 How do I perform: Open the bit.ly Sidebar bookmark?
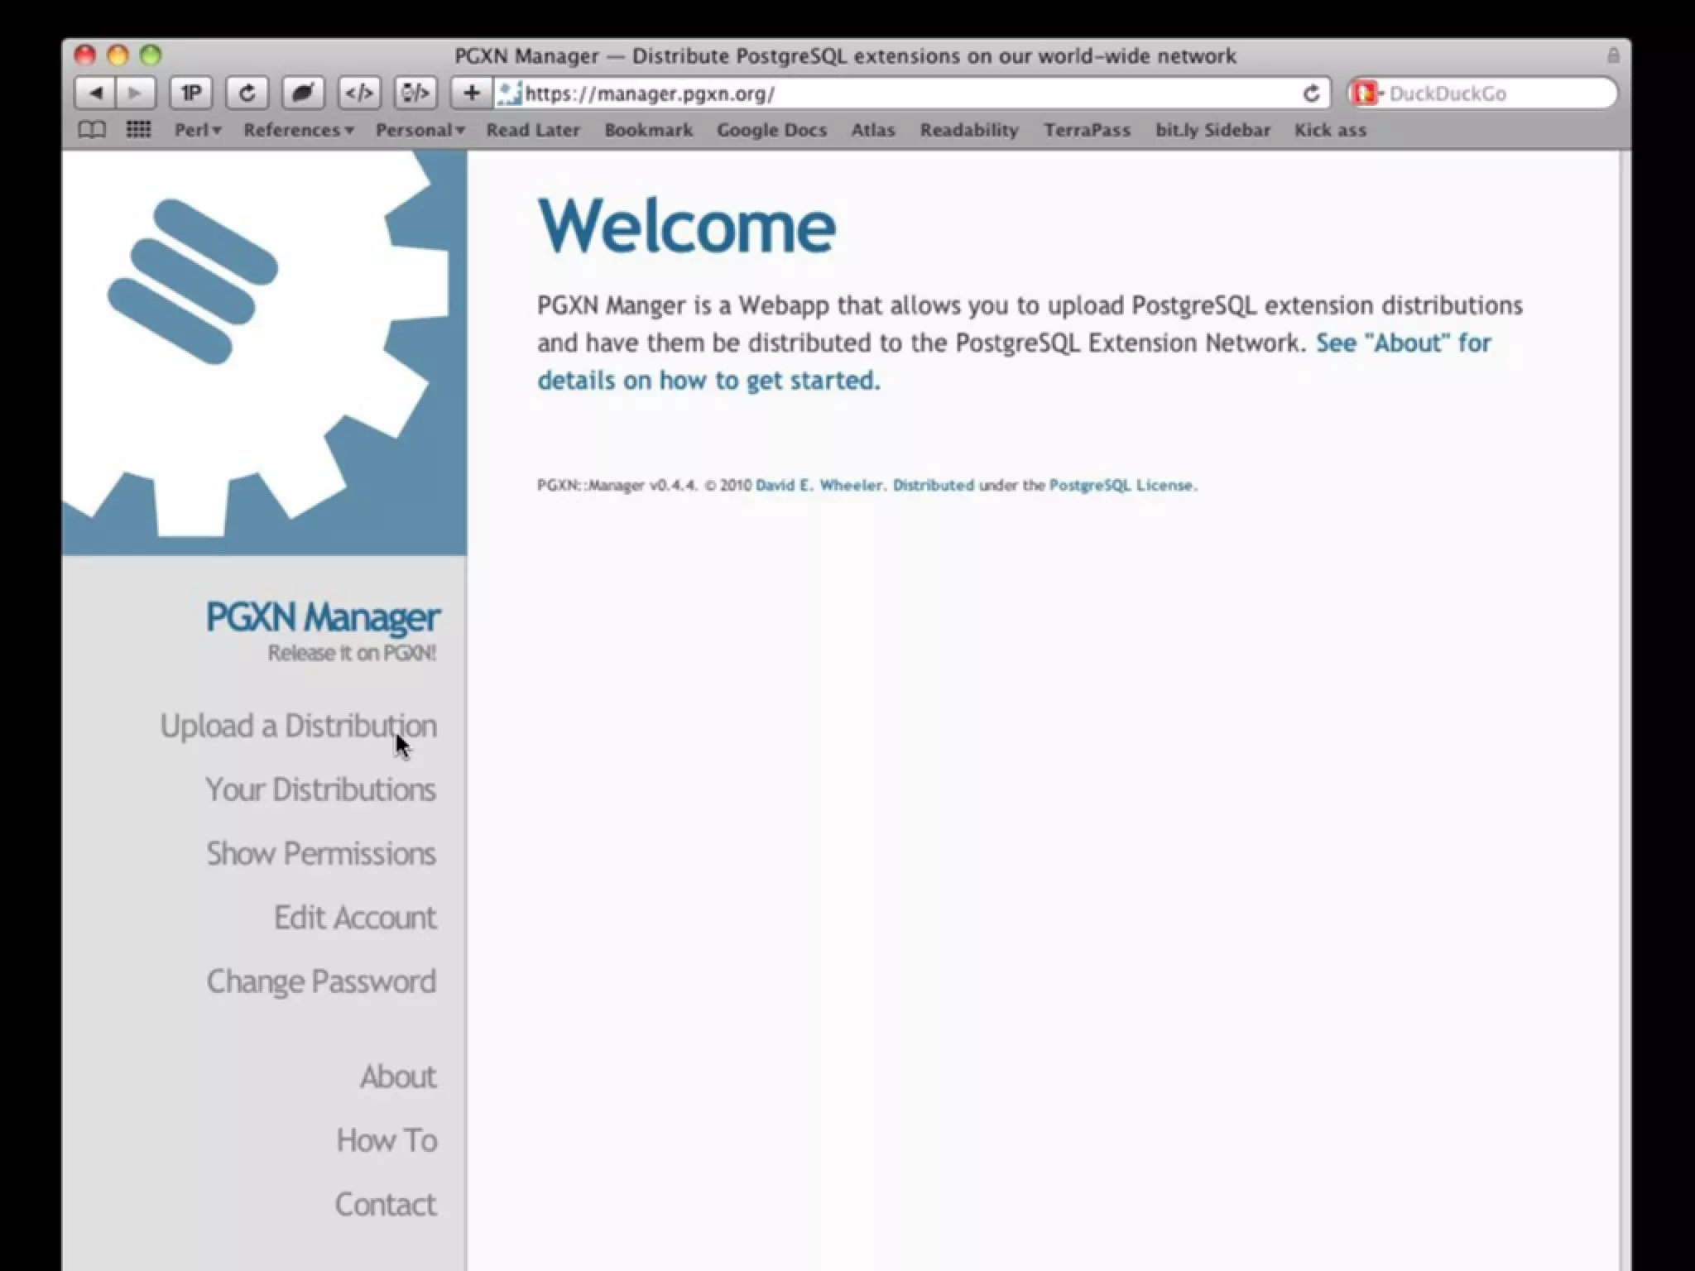pos(1212,130)
